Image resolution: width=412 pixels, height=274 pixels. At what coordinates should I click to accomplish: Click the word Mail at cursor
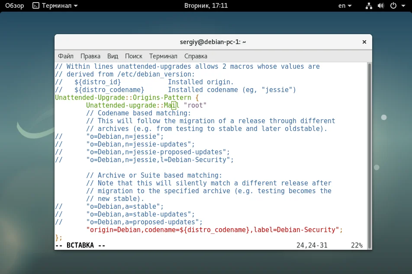(x=171, y=105)
